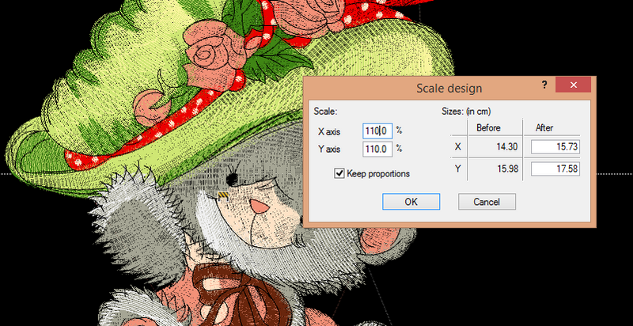Click the X axis scale percentage field
Viewport: 633px width, 326px height.
(377, 131)
